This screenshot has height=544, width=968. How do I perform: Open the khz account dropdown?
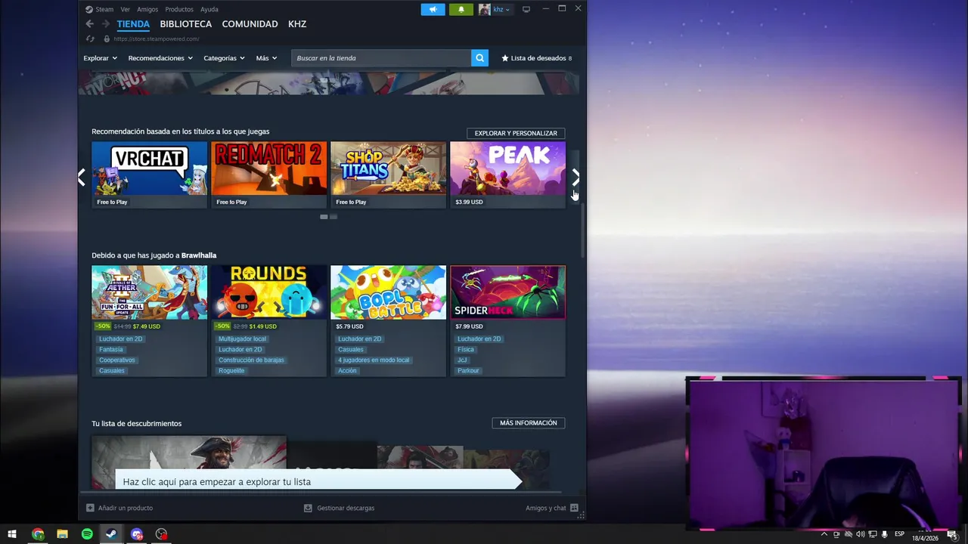point(495,9)
